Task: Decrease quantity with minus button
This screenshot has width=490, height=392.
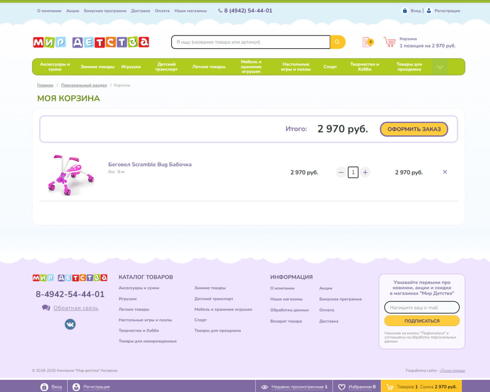Action: (341, 172)
